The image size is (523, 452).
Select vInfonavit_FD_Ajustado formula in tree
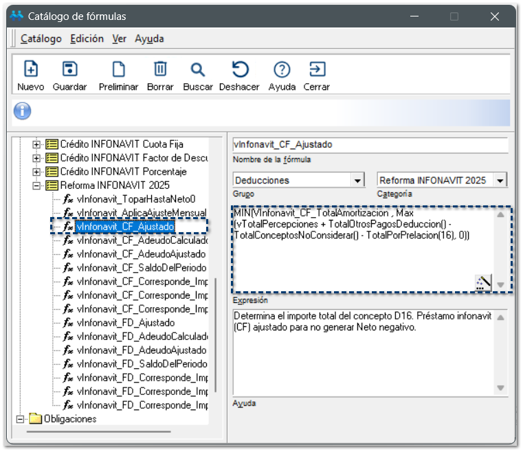[x=126, y=323]
